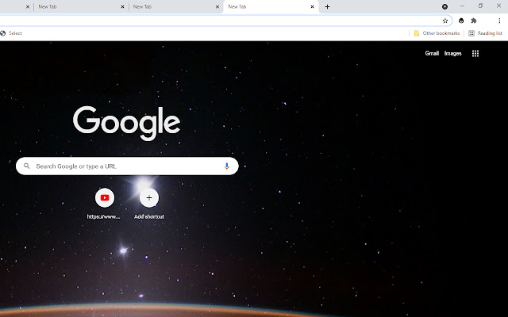Start voice search with the microphone
Screen dimensions: 508x317
(227, 166)
